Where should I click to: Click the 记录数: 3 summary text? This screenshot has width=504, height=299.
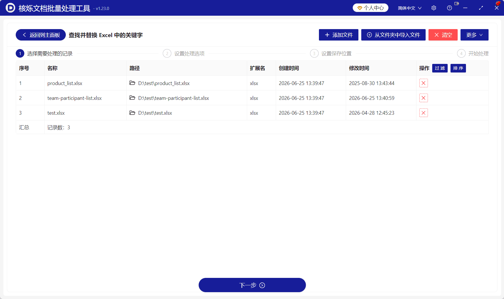click(x=59, y=127)
